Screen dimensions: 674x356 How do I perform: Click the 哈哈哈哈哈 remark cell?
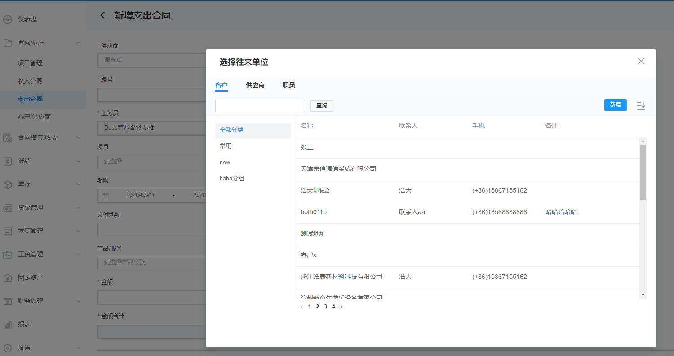[x=561, y=212]
